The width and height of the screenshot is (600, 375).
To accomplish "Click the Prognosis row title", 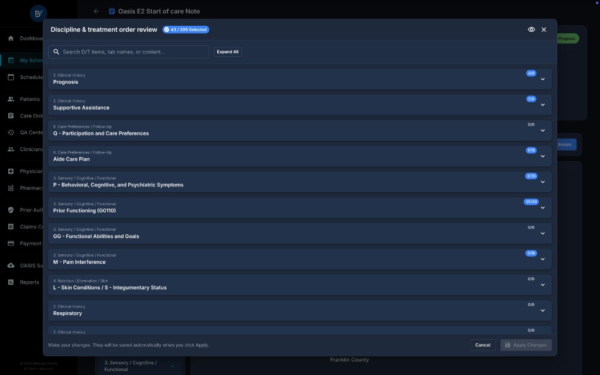I will 66,82.
